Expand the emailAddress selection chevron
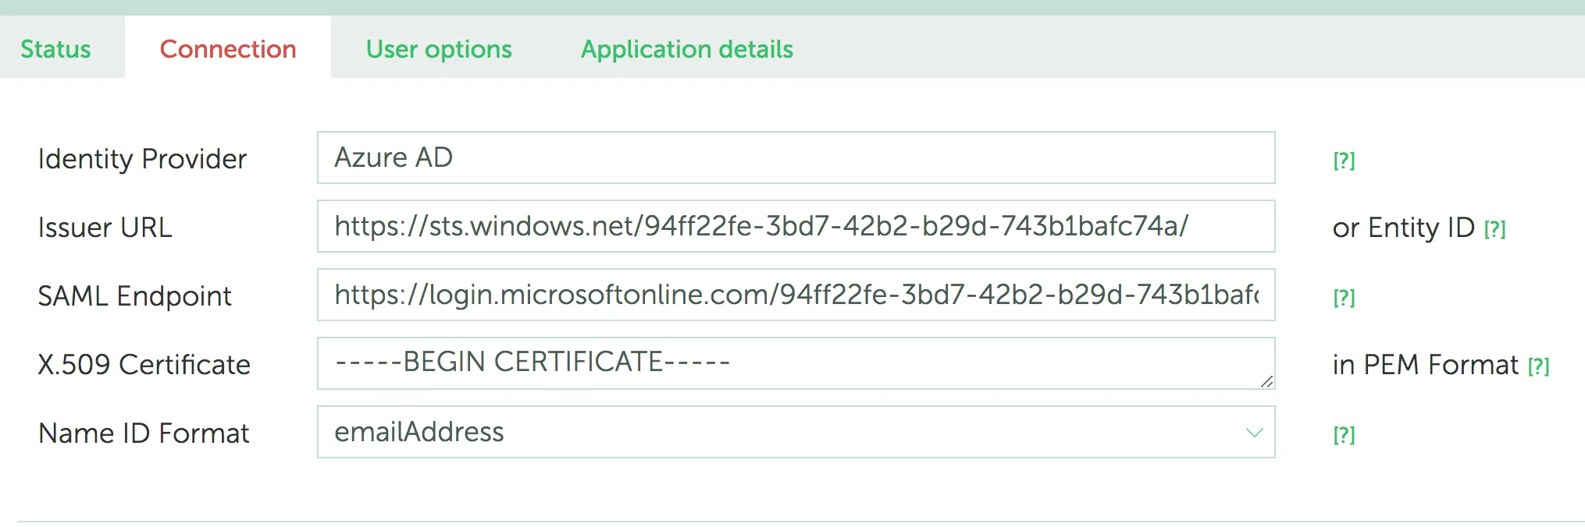 tap(1254, 432)
